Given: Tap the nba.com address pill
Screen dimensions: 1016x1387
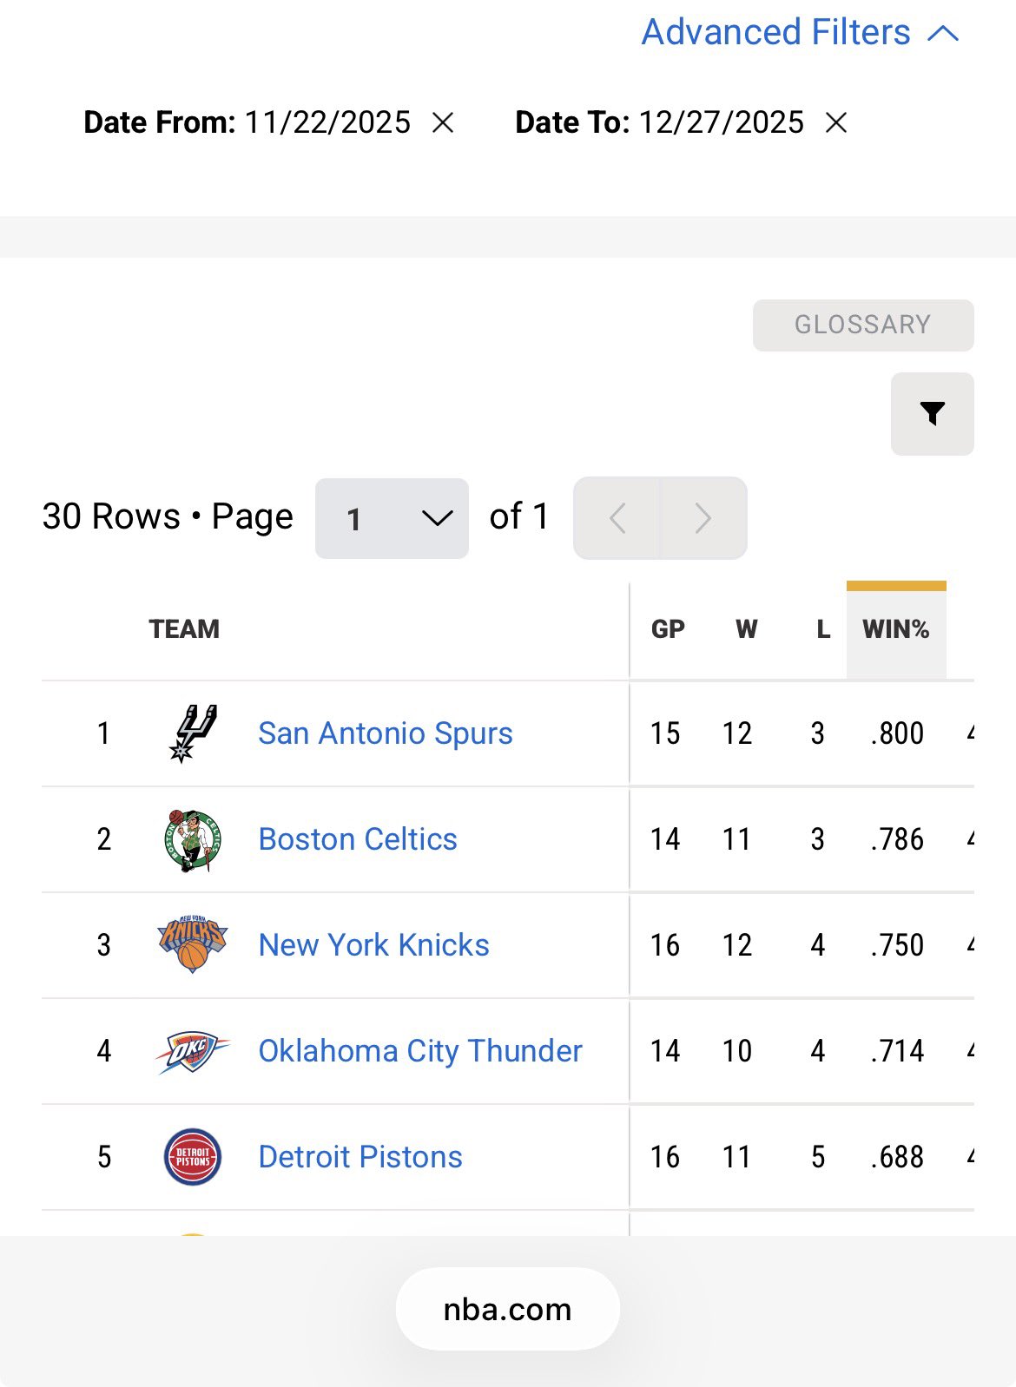Looking at the screenshot, I should [x=507, y=1309].
